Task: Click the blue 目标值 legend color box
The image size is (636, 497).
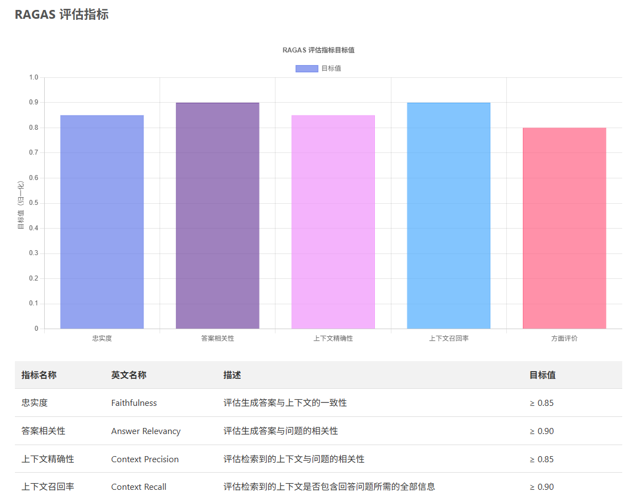Action: click(x=306, y=68)
